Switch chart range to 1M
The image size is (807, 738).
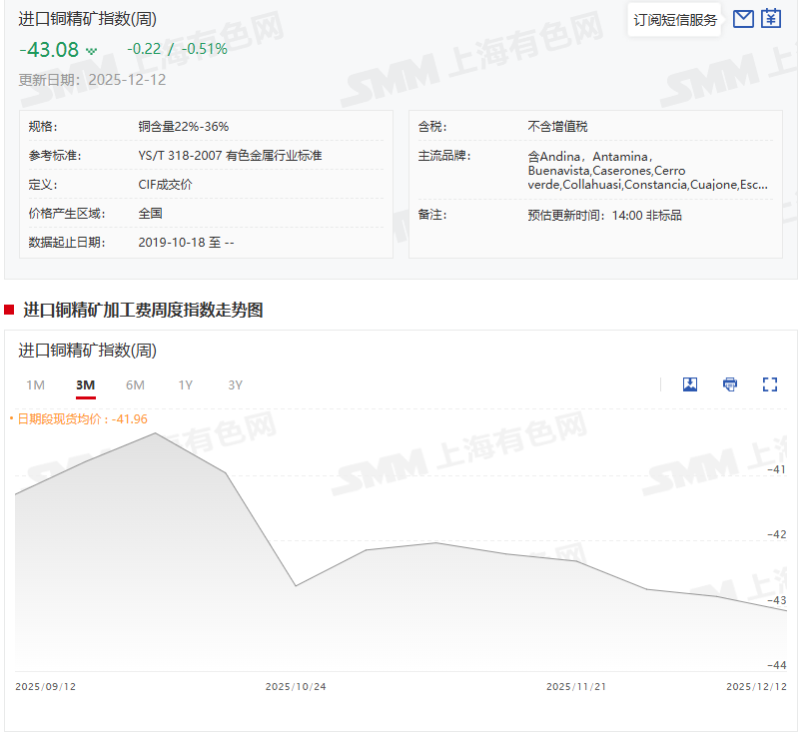click(x=35, y=385)
